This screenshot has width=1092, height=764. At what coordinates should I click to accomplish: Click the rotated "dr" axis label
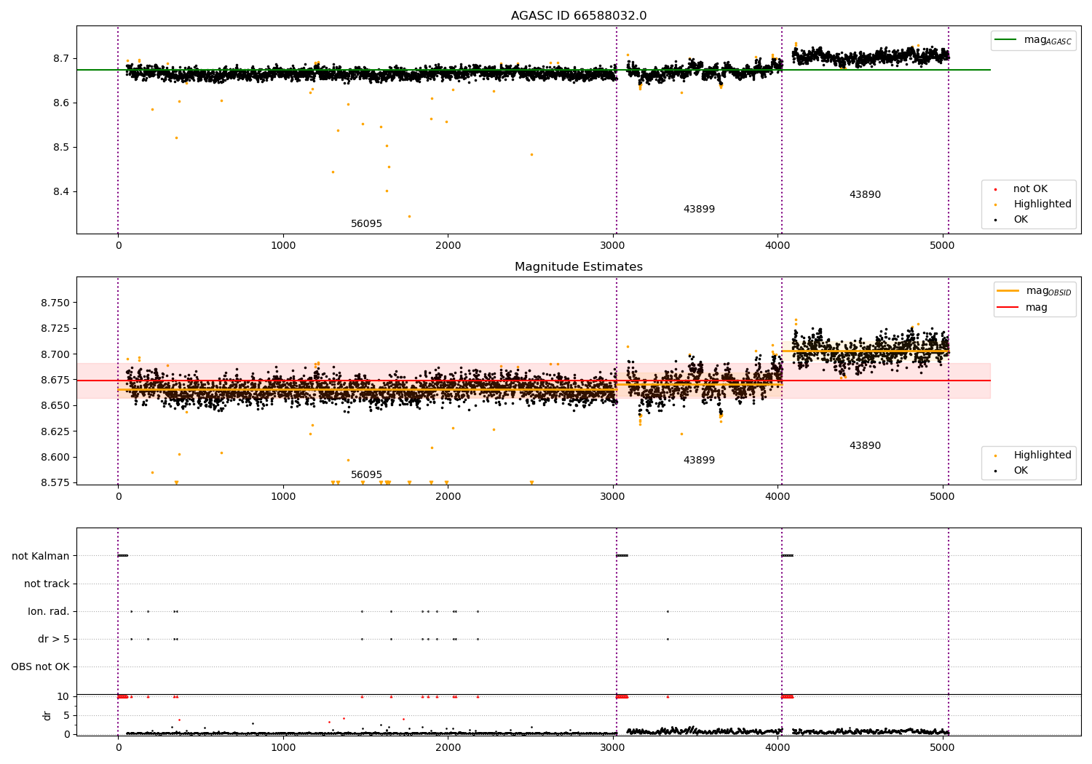pos(47,715)
